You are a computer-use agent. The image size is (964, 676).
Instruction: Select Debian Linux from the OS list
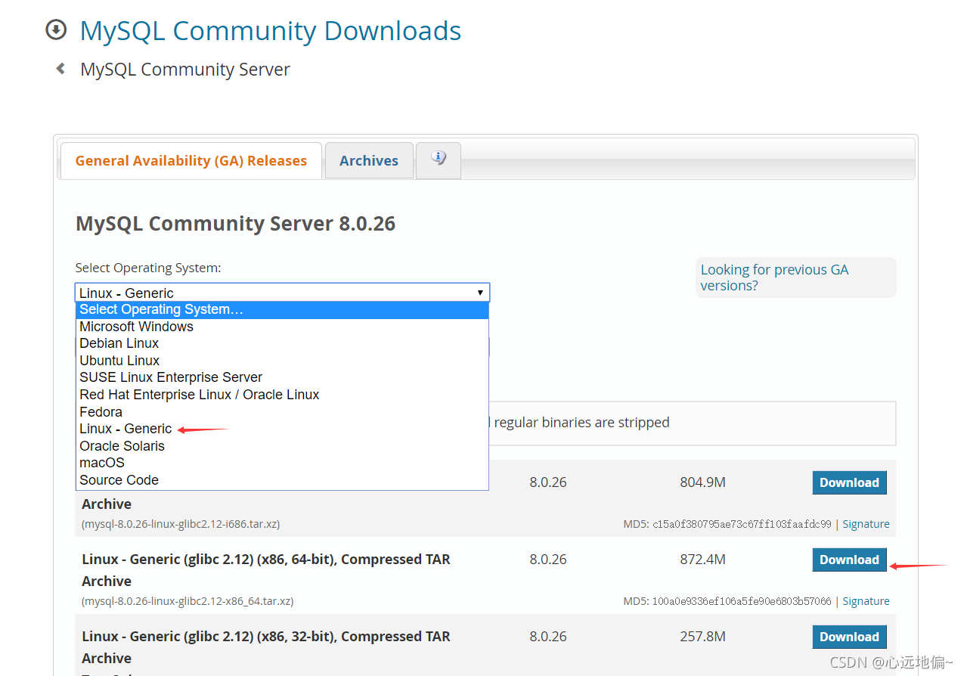(x=282, y=343)
